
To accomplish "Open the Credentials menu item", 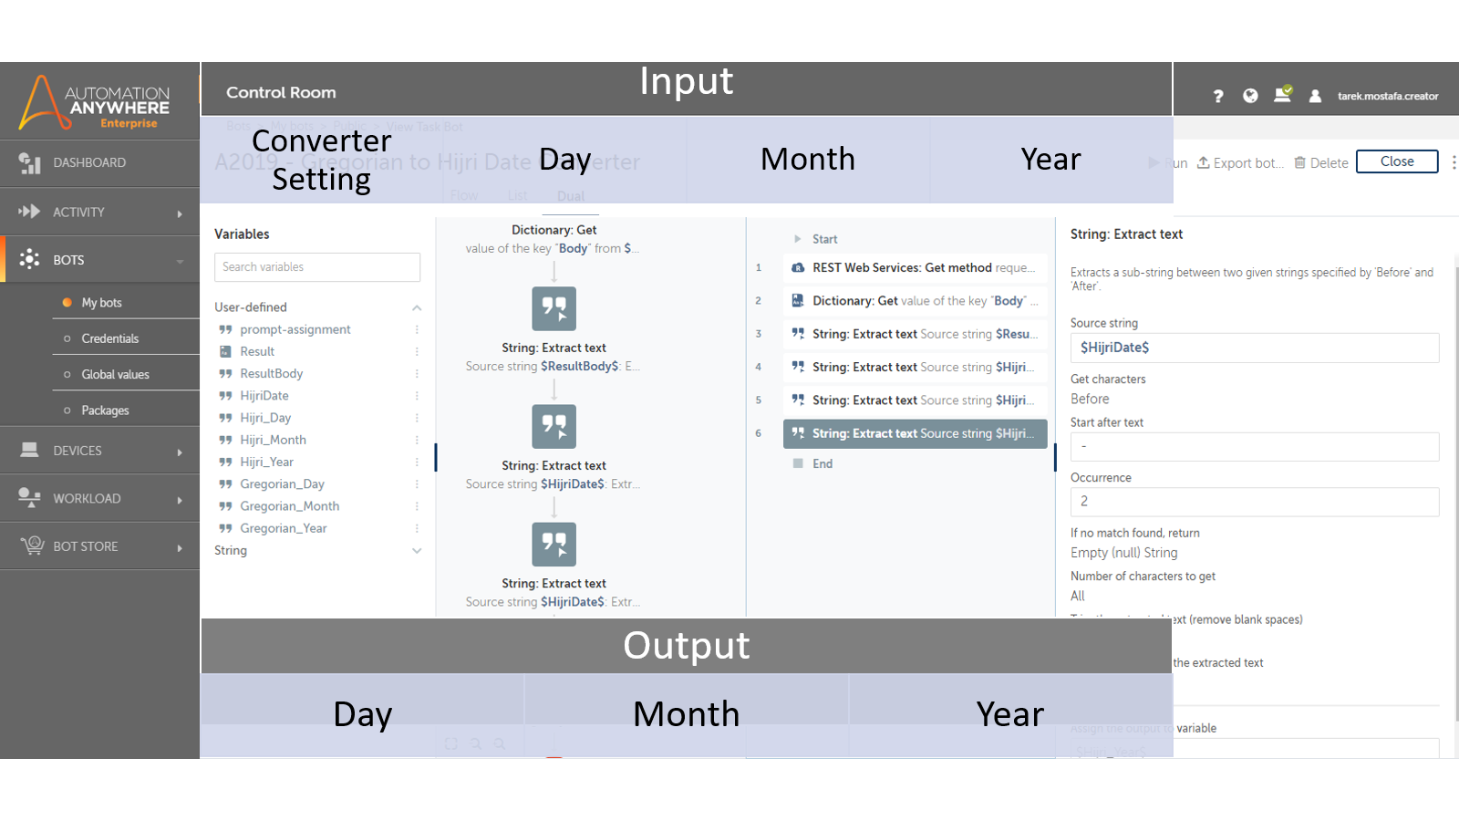I will 110,338.
